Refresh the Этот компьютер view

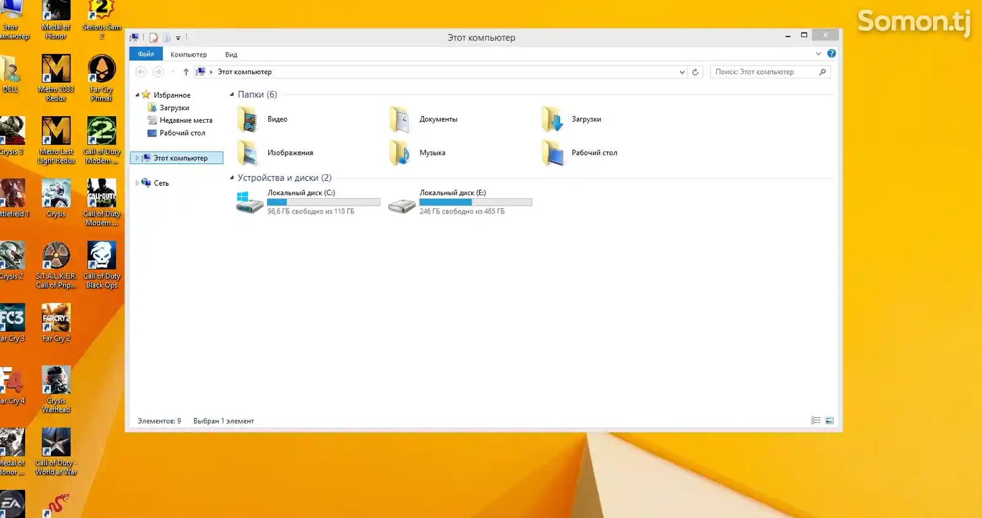tap(695, 72)
